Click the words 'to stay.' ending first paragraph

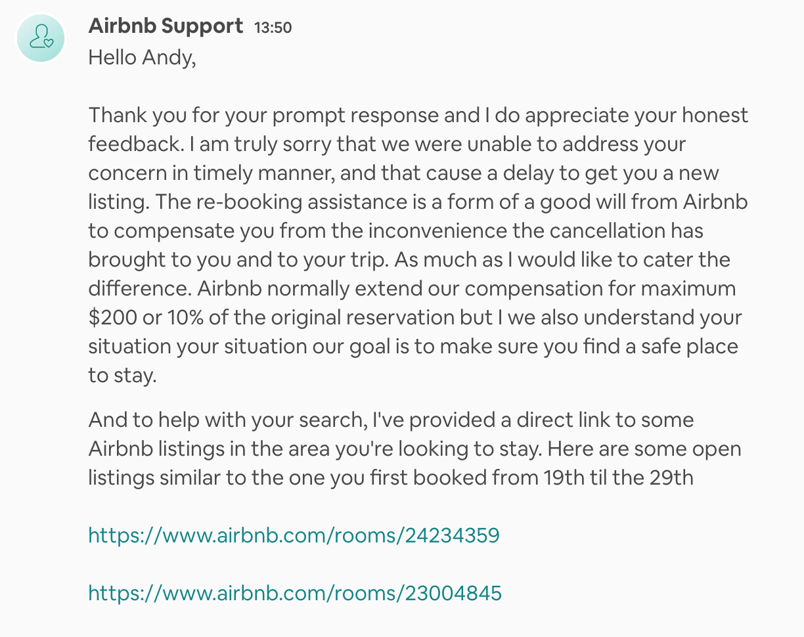[x=122, y=376]
